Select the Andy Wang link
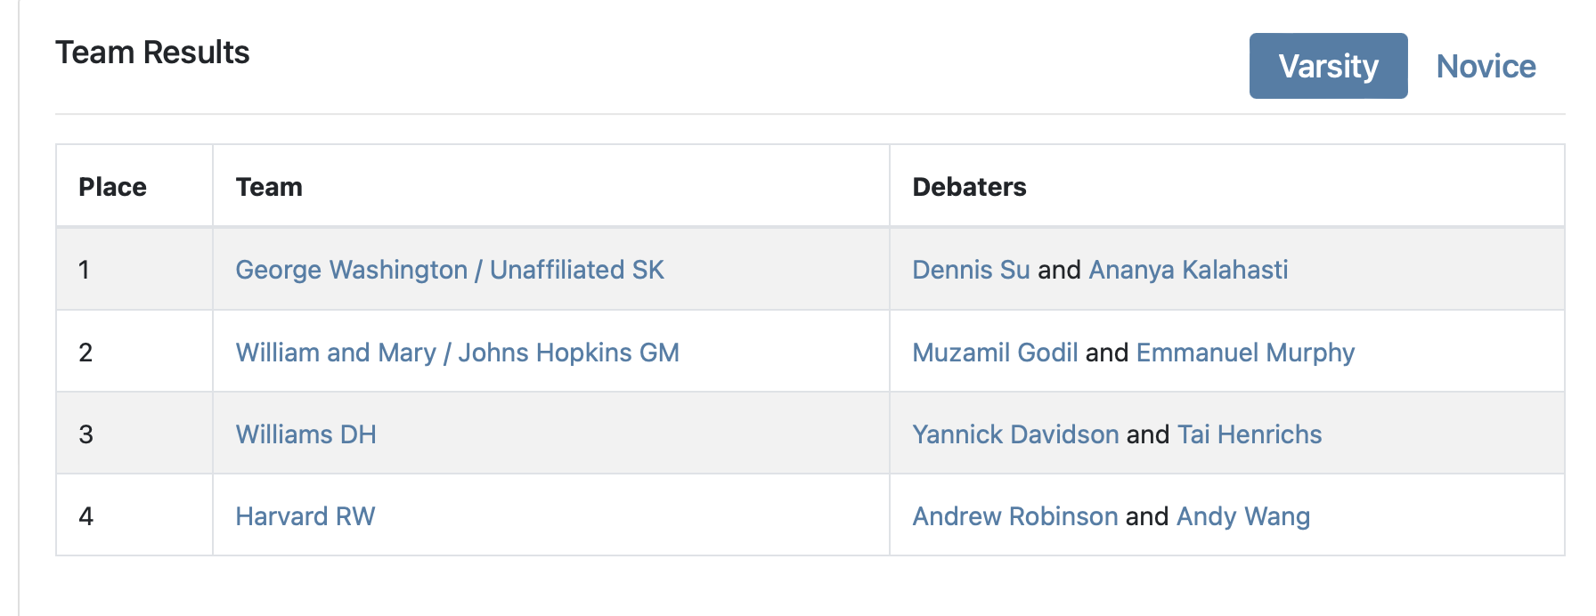The image size is (1596, 616). tap(1243, 516)
